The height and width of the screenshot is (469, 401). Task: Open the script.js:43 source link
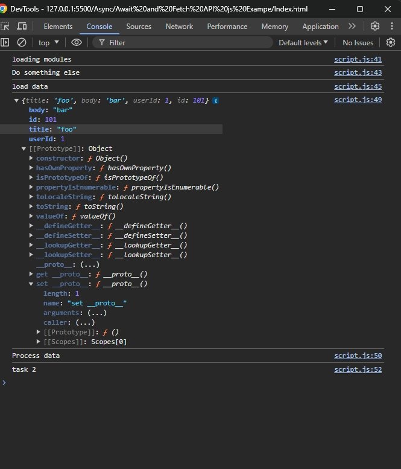coord(358,72)
